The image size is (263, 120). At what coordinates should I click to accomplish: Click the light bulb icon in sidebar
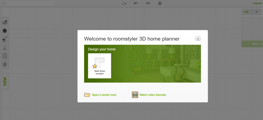coord(5,47)
